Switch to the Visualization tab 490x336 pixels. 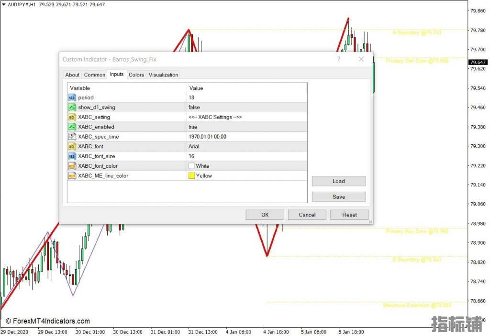pyautogui.click(x=163, y=75)
